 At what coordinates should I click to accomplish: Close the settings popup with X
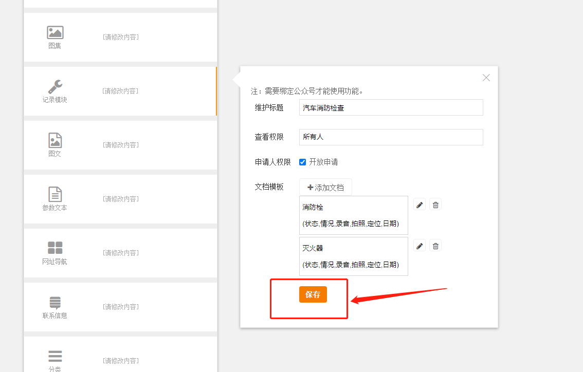[x=486, y=78]
